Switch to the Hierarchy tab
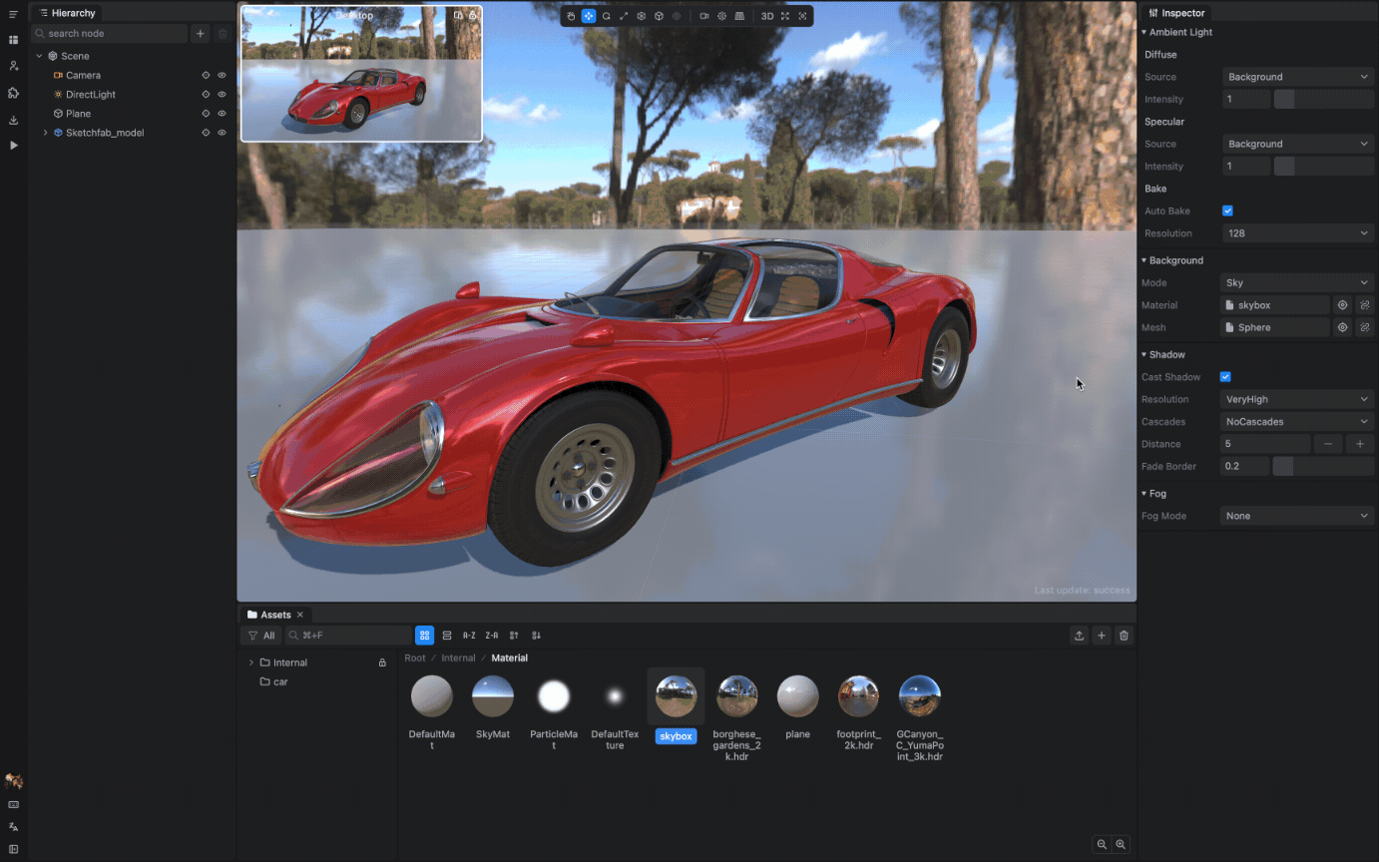The image size is (1379, 862). click(67, 13)
